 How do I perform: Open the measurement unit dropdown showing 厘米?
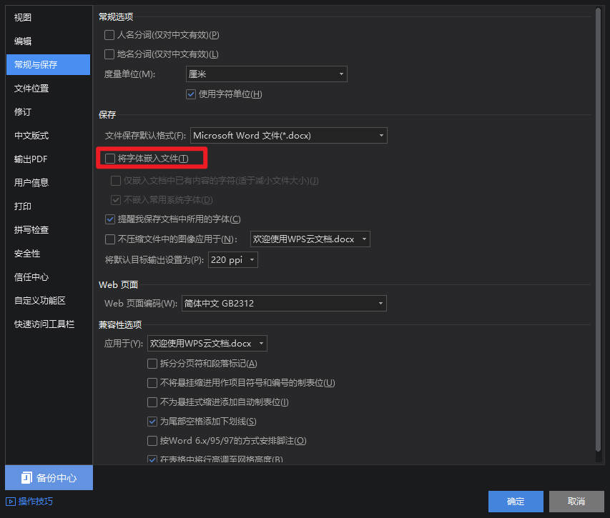pyautogui.click(x=266, y=74)
